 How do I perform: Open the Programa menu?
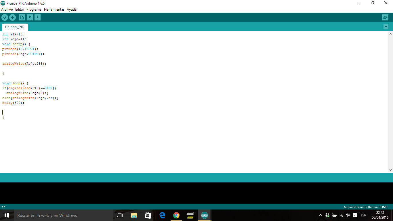34,9
